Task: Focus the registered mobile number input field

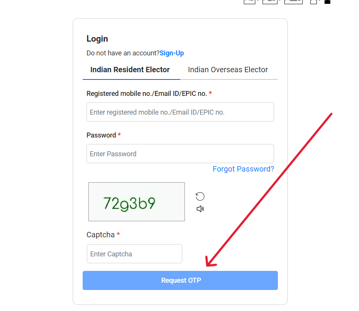Action: pyautogui.click(x=180, y=112)
